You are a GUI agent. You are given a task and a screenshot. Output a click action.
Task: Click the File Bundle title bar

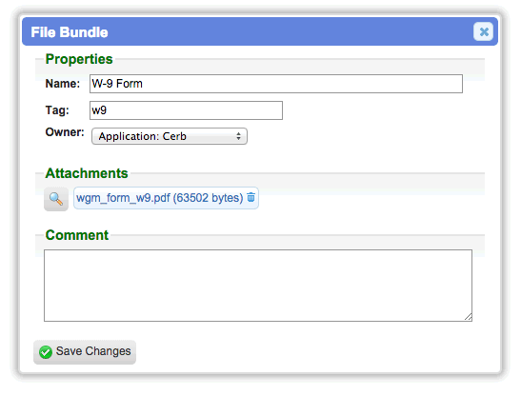[x=260, y=31]
